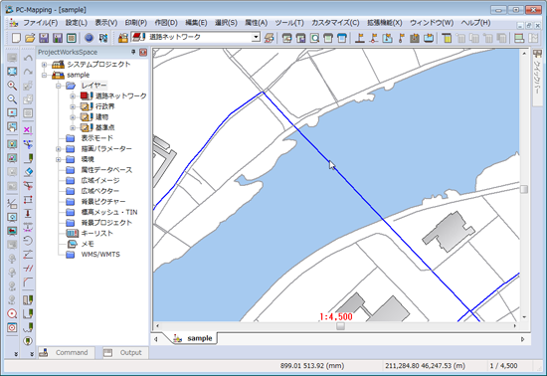Image resolution: width=547 pixels, height=376 pixels.
Task: Expand the 行政界 layer
Action: coord(73,106)
